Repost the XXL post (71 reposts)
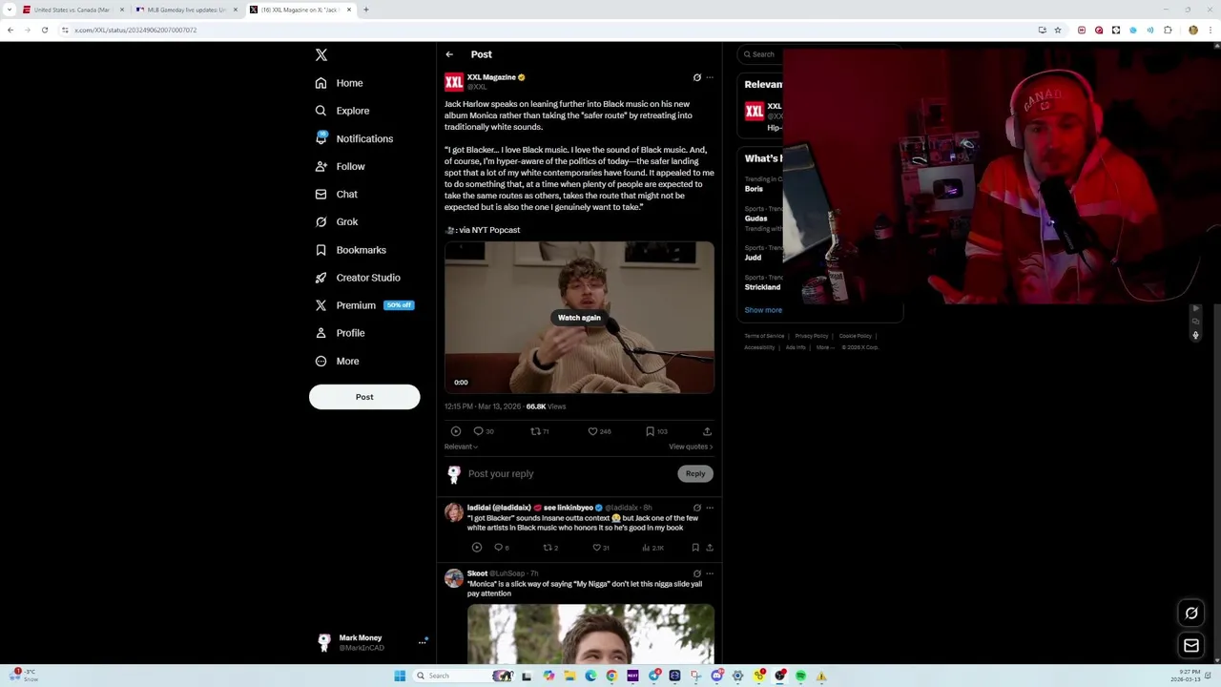This screenshot has height=687, width=1221. pos(539,431)
